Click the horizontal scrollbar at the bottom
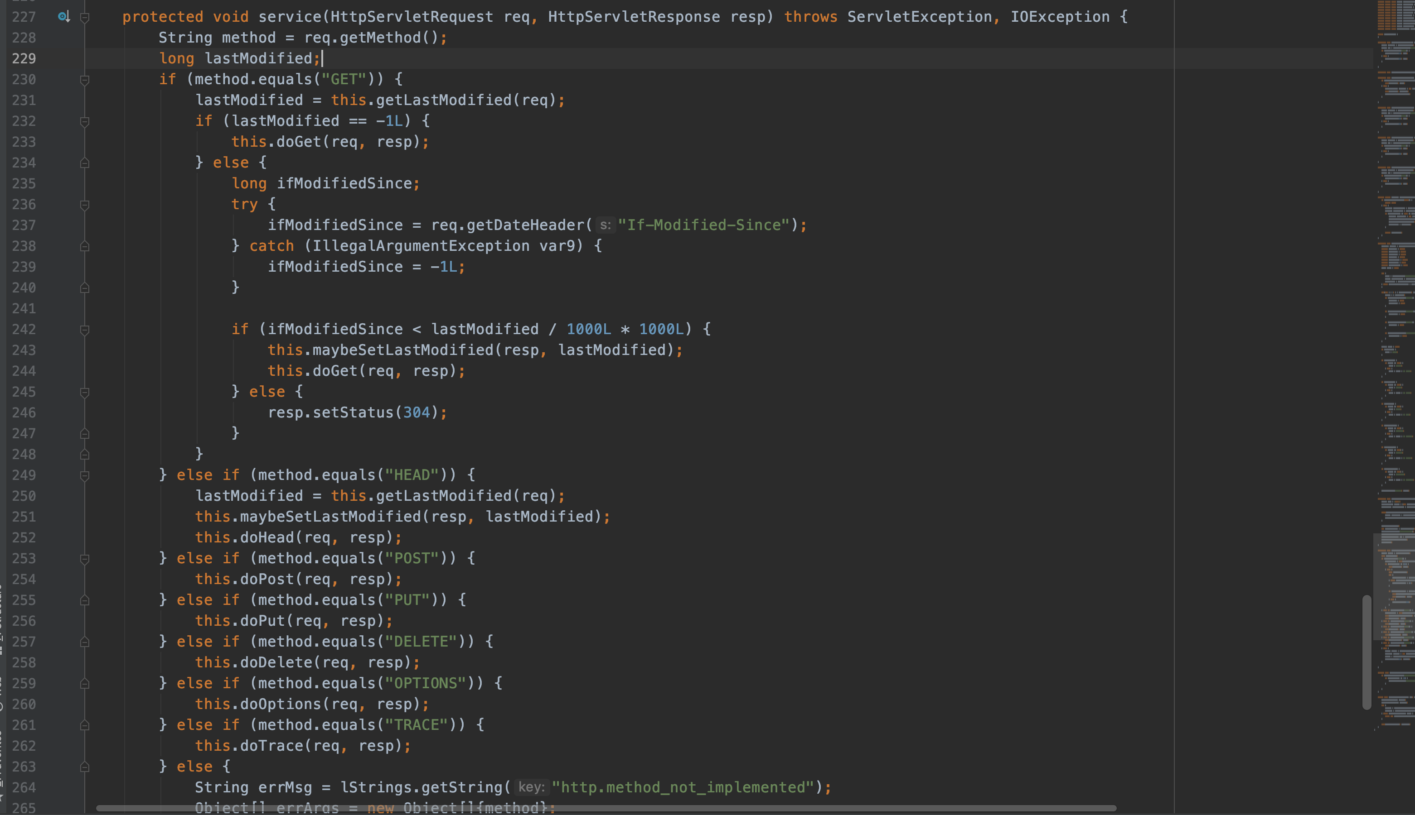 tap(728, 808)
